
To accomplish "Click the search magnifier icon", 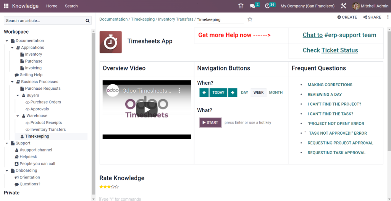I will 87,21.
